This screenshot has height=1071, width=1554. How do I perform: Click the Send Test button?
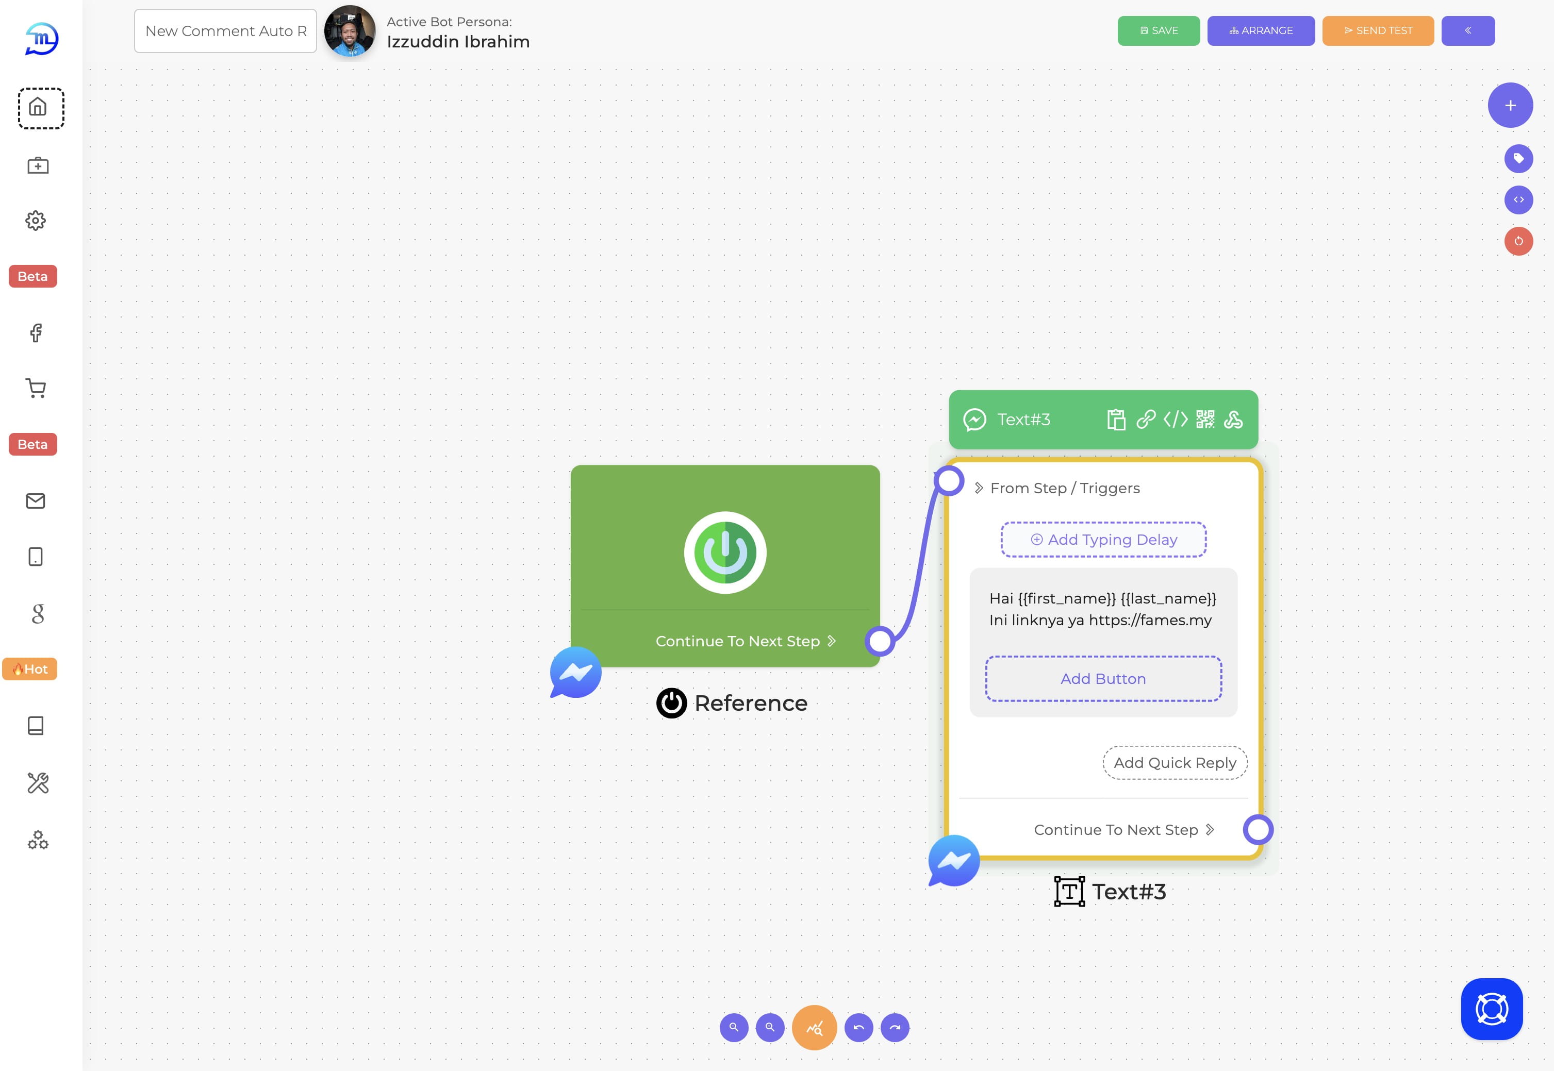(1378, 29)
